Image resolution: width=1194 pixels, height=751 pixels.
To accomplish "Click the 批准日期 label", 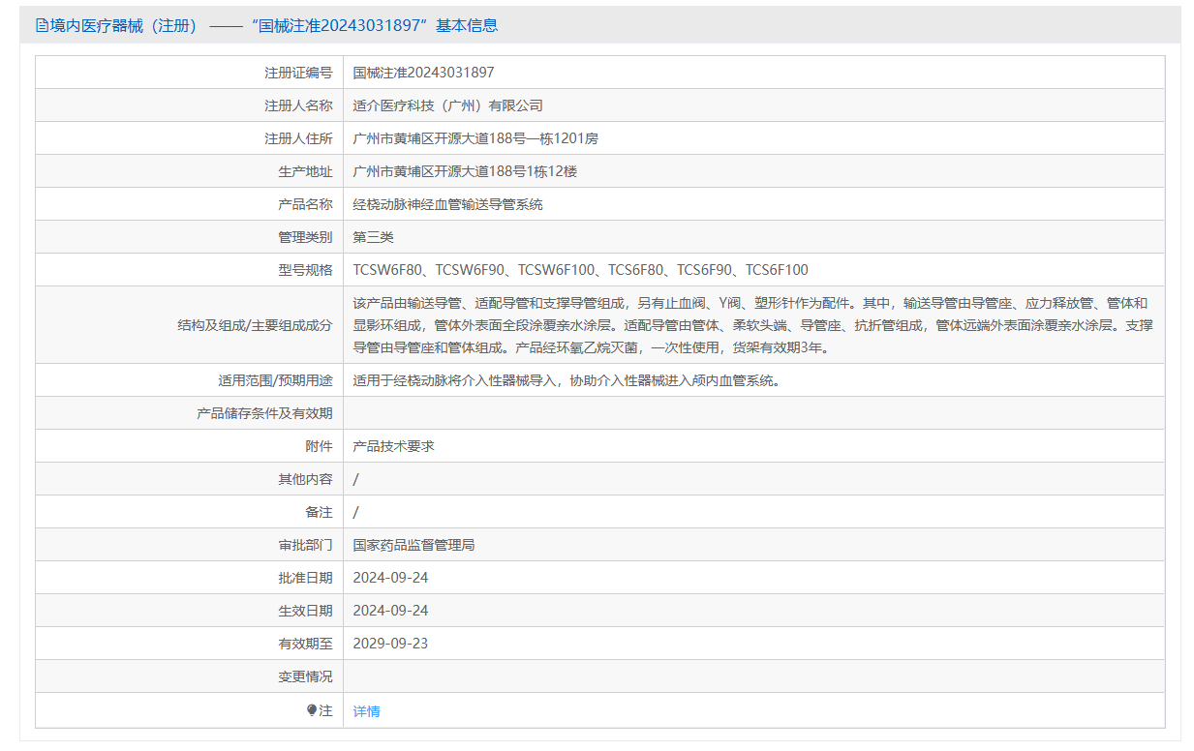I will pyautogui.click(x=305, y=578).
